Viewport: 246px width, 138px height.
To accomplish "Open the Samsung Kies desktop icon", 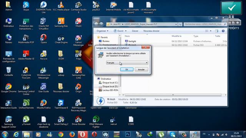I will 61,22.
